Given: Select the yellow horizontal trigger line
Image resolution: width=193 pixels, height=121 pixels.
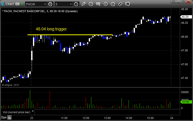Looking at the screenshot, I should [x=70, y=35].
